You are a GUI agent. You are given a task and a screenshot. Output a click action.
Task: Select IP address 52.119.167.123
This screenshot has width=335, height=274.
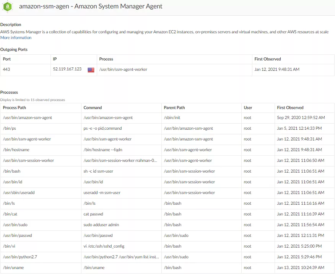tap(67, 69)
